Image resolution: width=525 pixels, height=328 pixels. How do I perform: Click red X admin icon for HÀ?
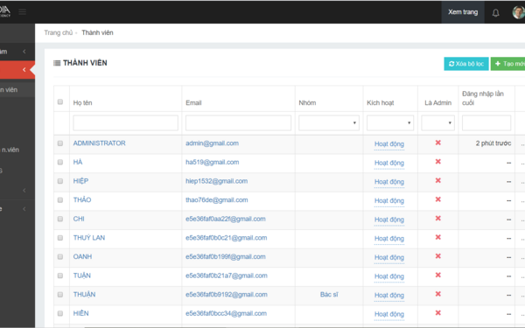tap(438, 162)
